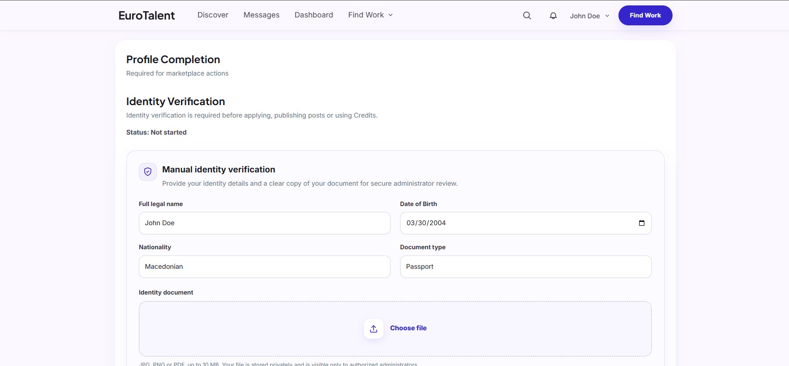Click the Document type label

pos(423,247)
